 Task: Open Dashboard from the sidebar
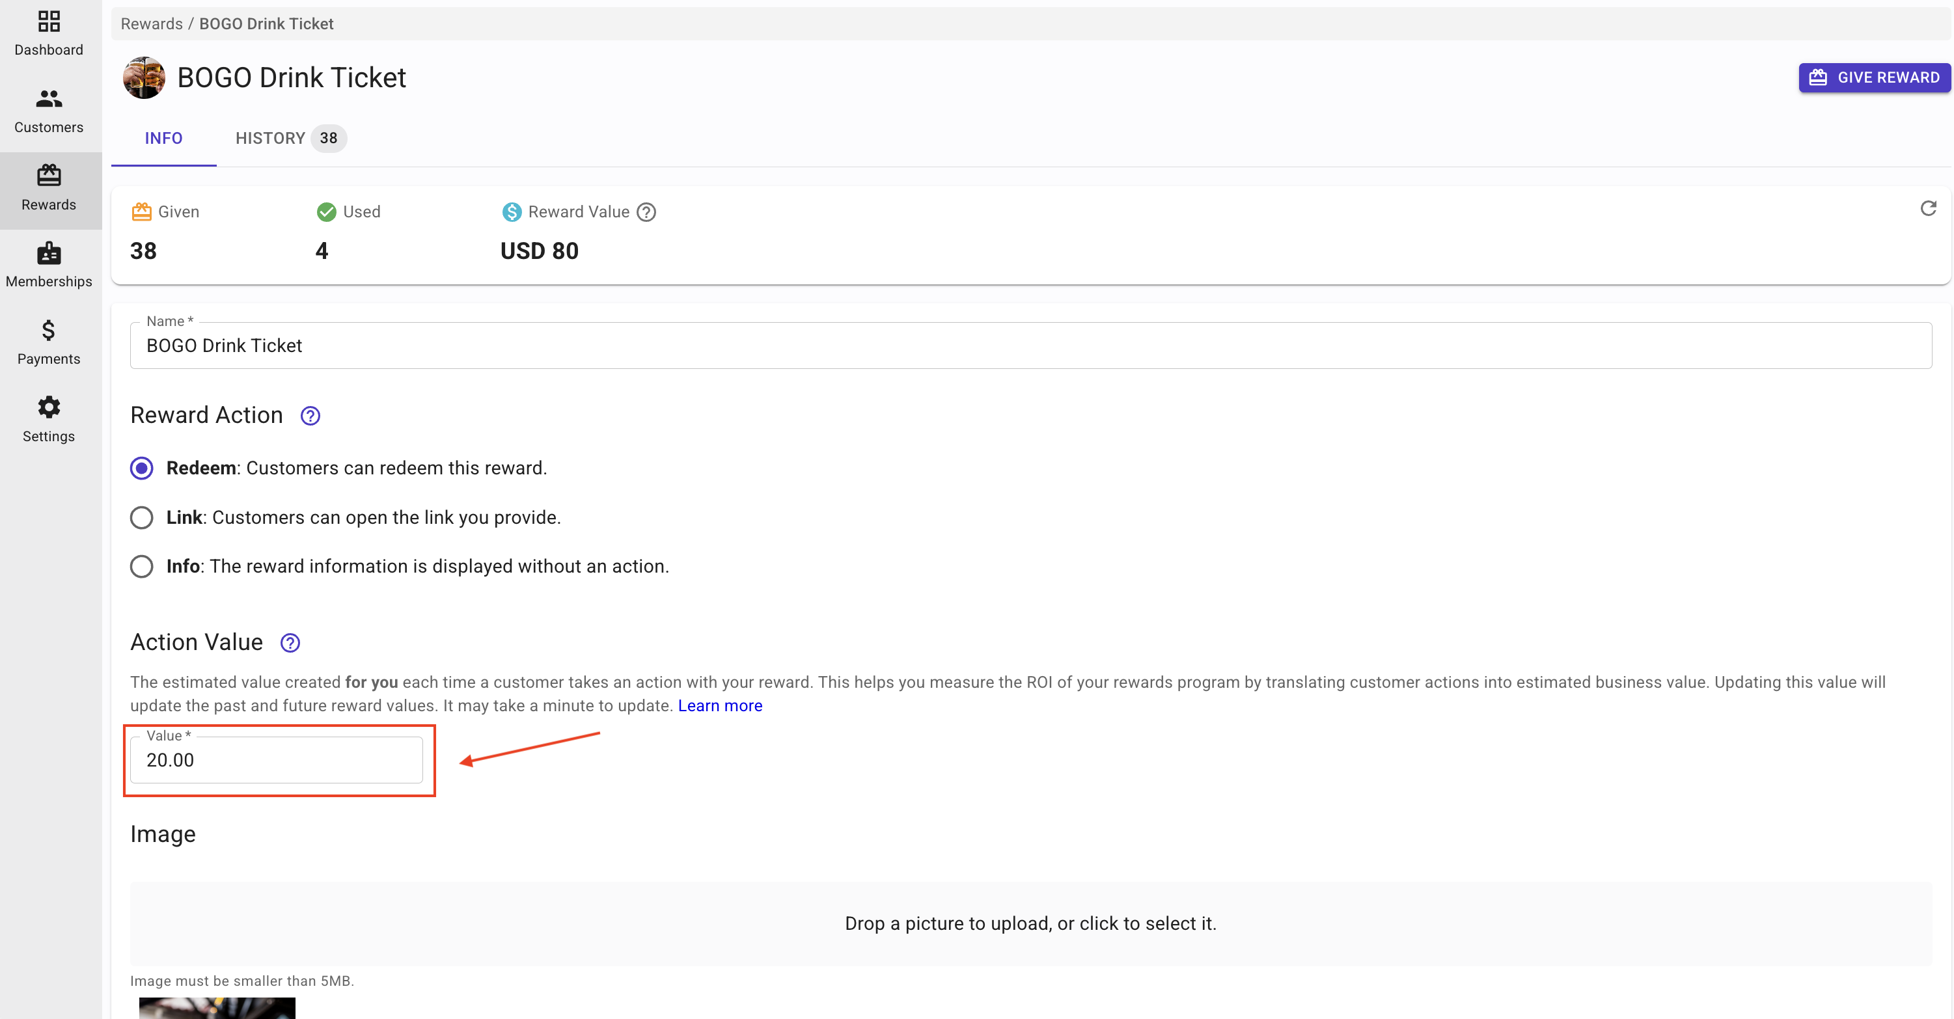point(49,33)
